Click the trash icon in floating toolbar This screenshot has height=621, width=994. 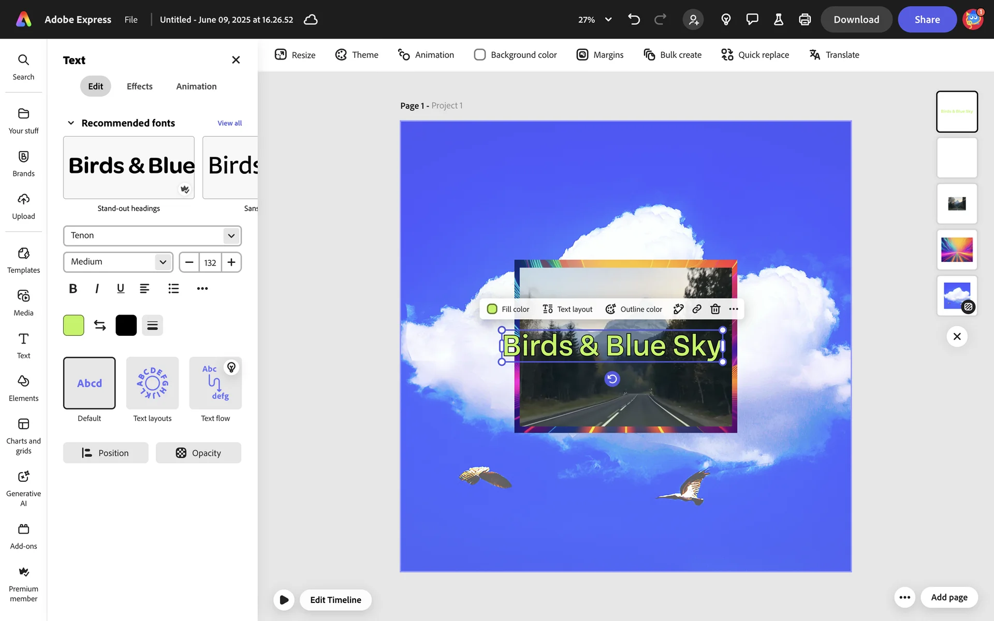[x=715, y=309]
